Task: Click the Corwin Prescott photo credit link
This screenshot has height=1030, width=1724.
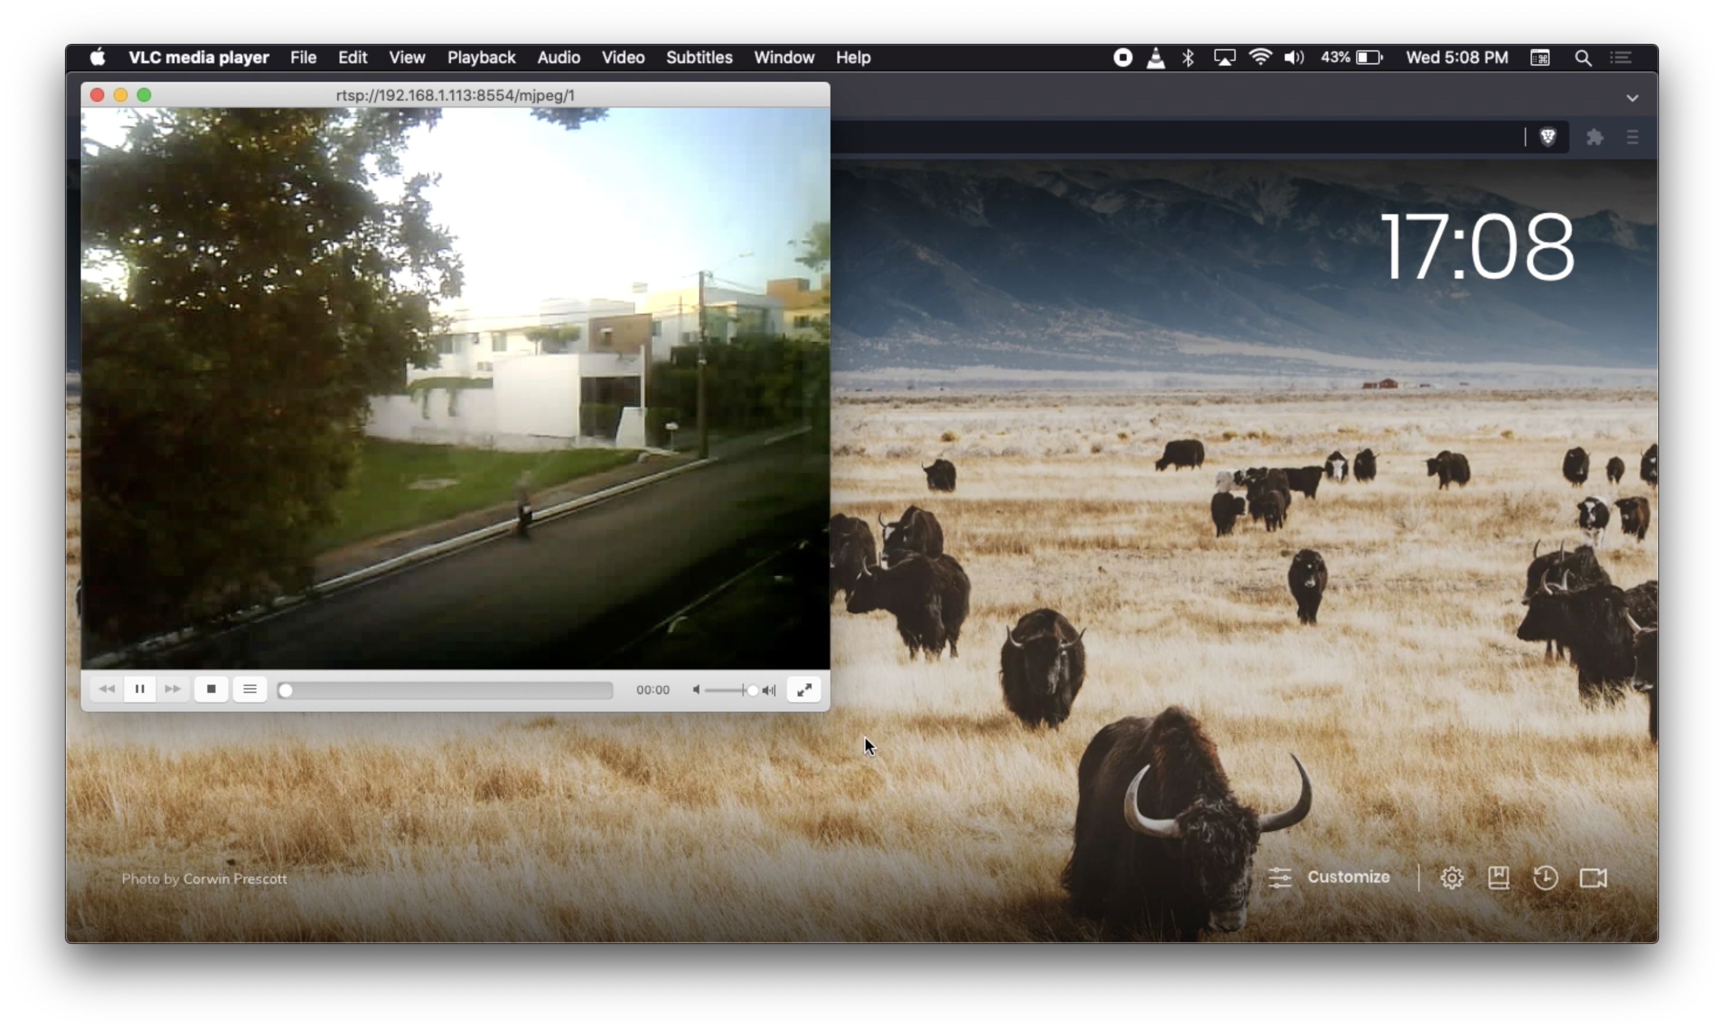Action: [235, 878]
